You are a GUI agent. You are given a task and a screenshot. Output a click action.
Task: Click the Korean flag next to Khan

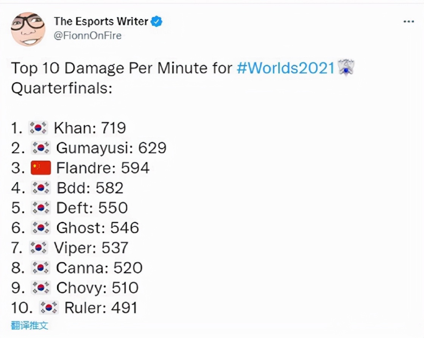tap(38, 129)
